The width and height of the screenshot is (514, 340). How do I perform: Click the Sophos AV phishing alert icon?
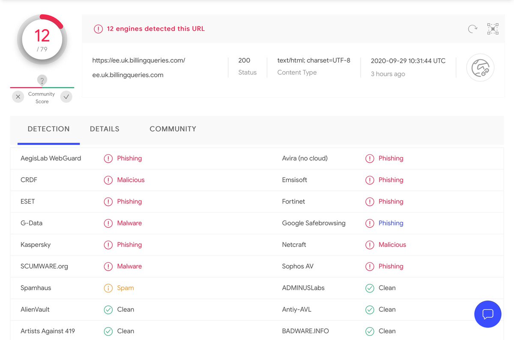tap(370, 266)
